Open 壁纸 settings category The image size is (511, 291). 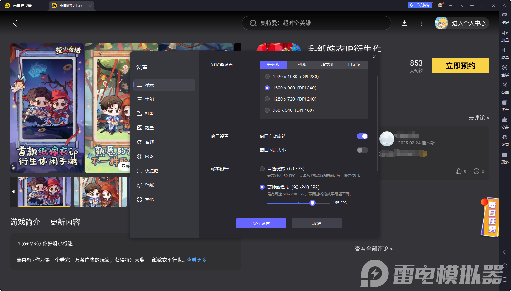tap(164, 185)
